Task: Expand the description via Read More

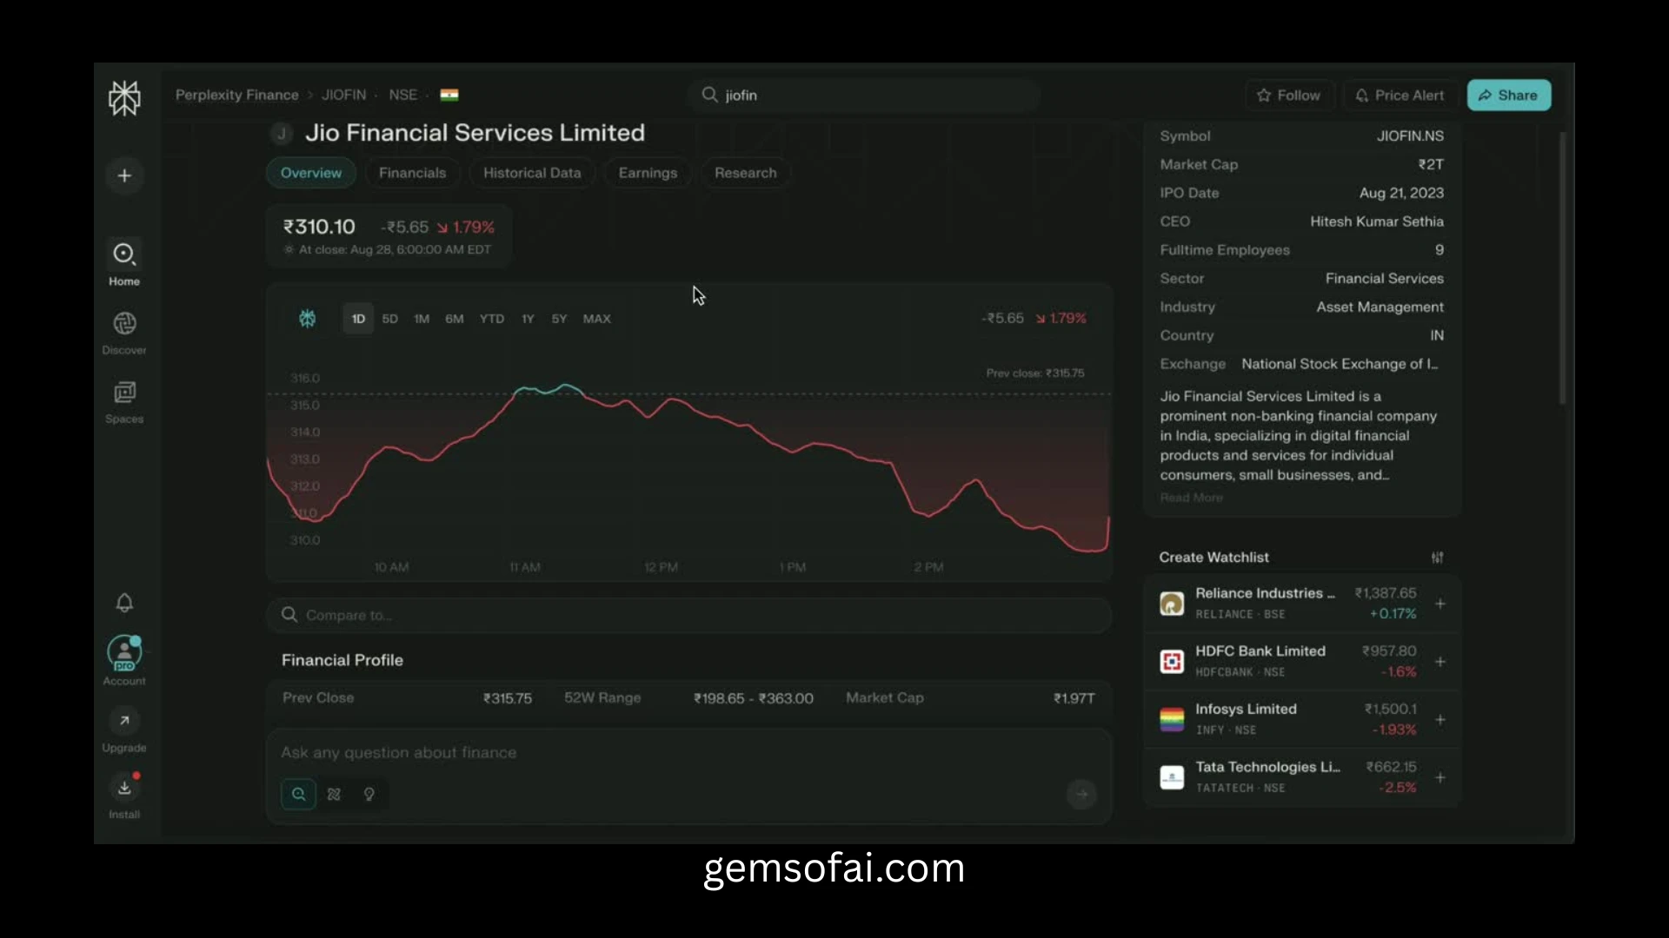Action: (x=1192, y=498)
